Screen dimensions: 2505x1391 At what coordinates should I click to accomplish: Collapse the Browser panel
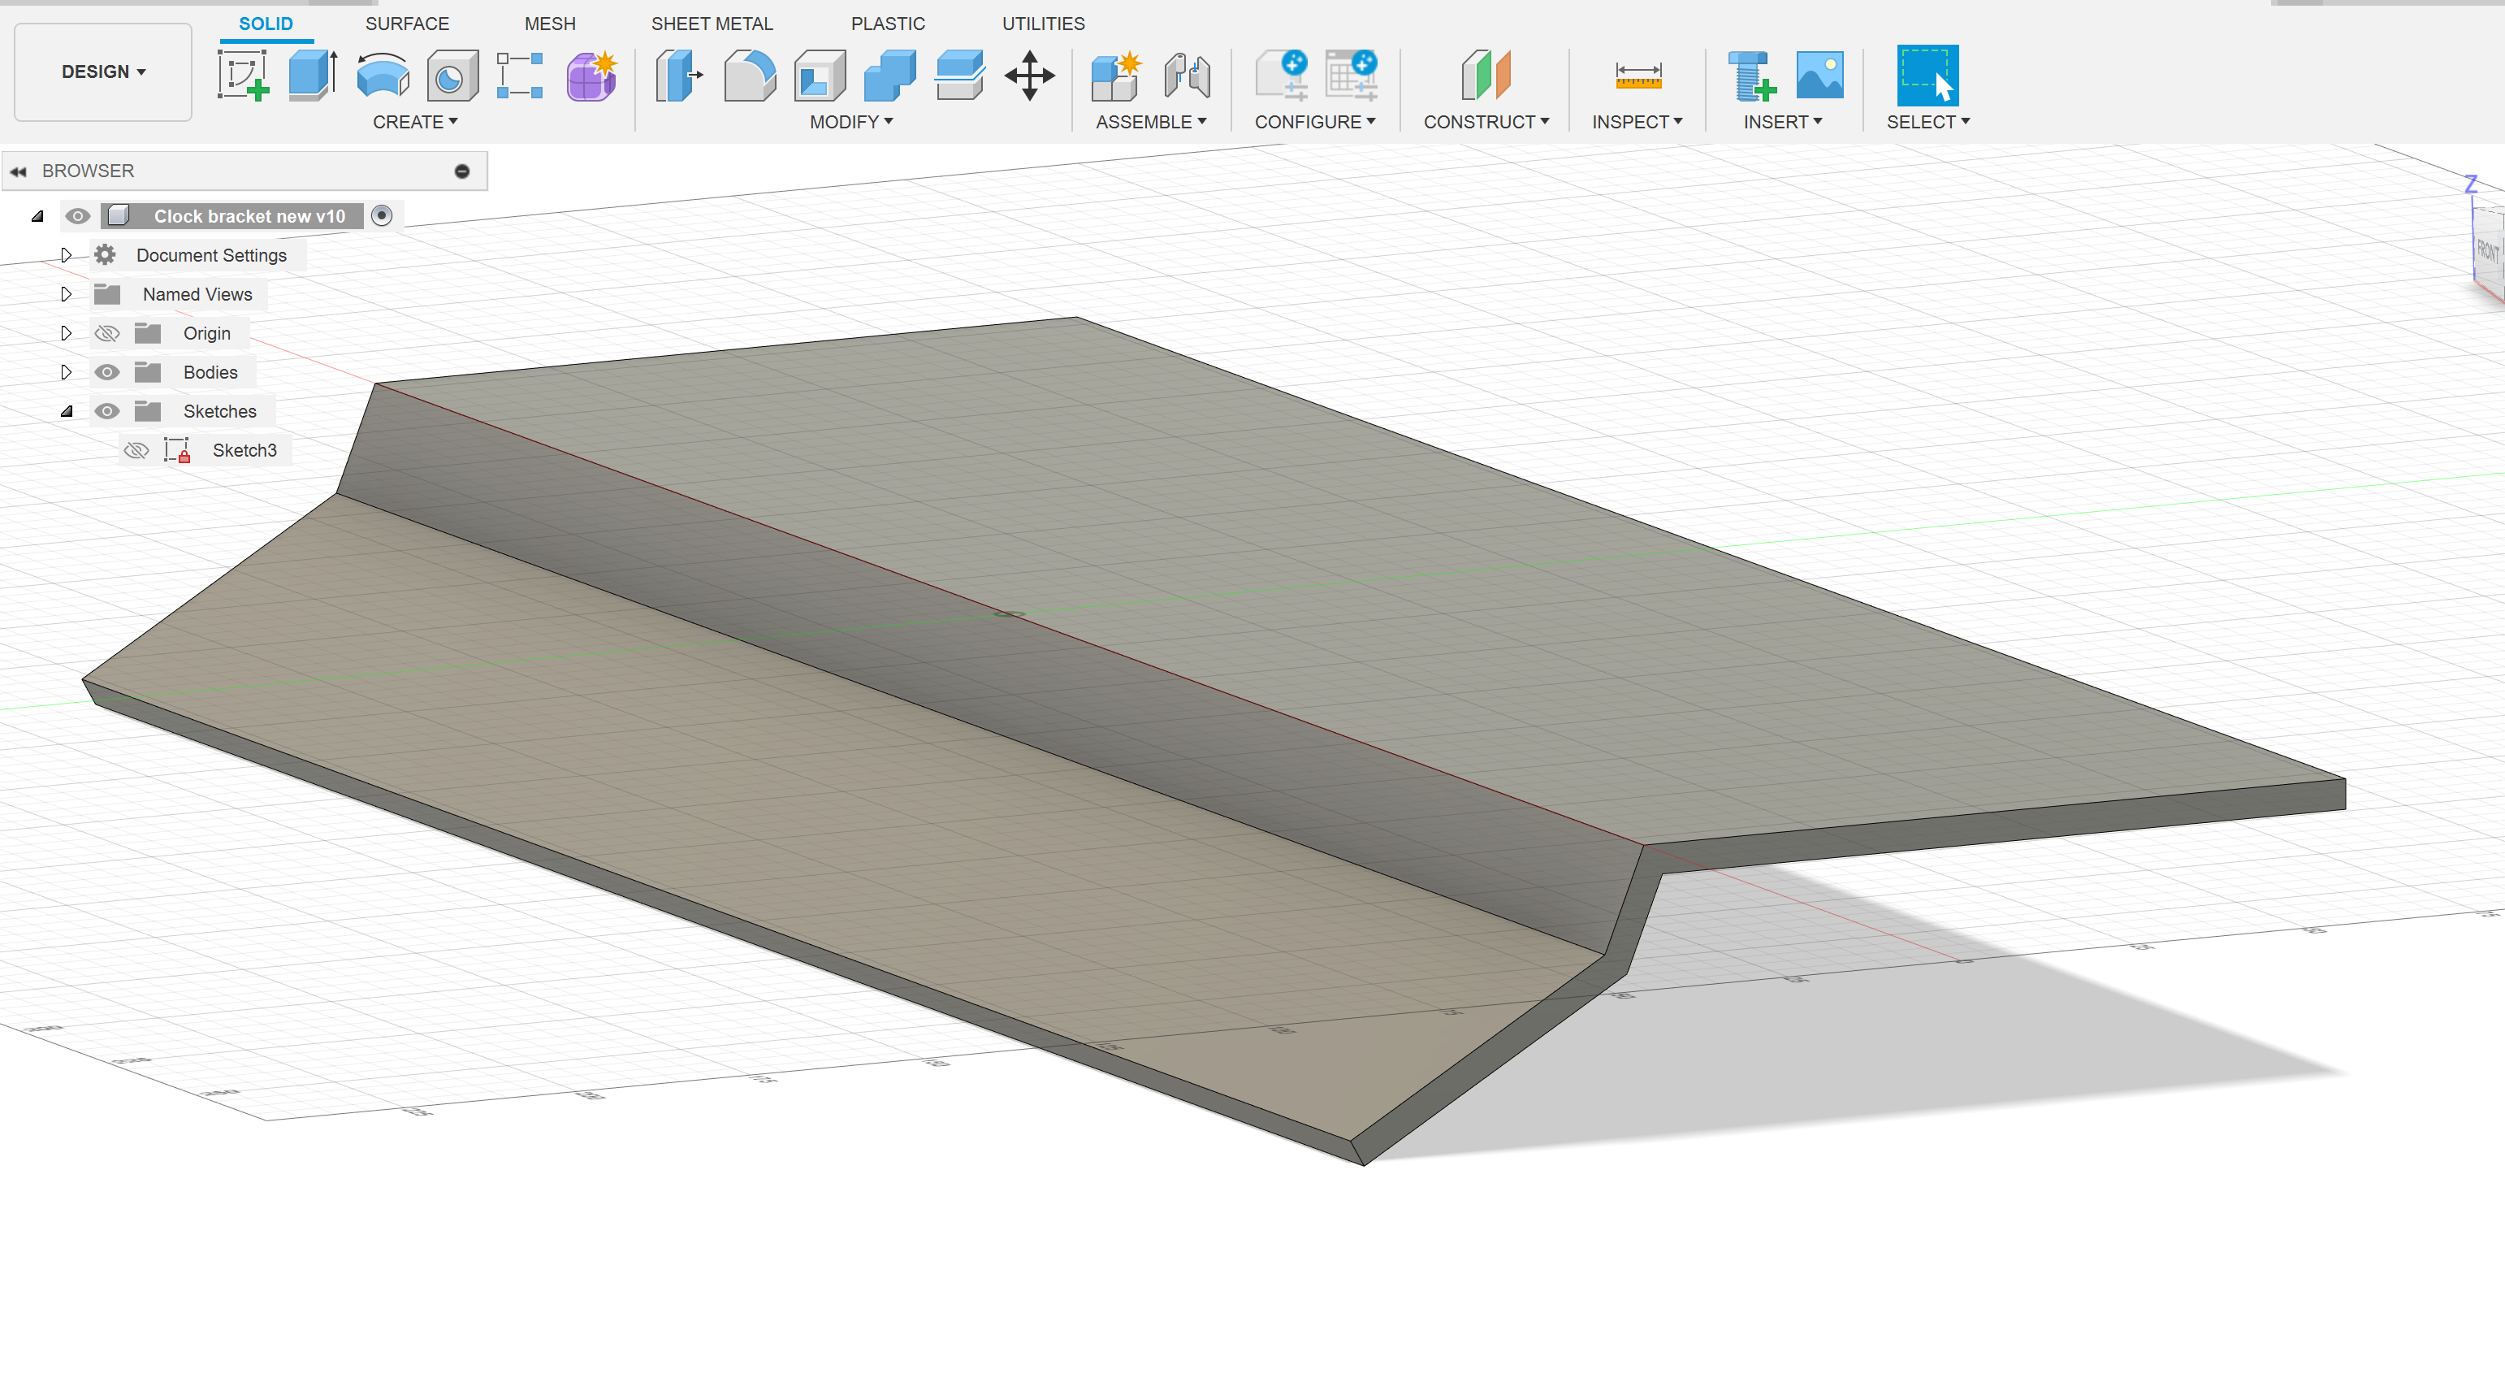tap(19, 171)
